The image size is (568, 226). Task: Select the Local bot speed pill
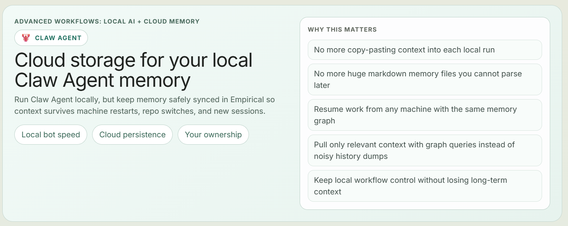tap(51, 135)
